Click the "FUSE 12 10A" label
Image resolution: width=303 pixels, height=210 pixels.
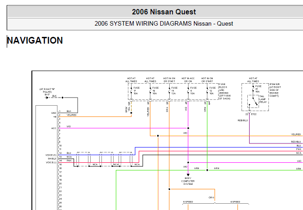pyautogui.click(x=212, y=90)
